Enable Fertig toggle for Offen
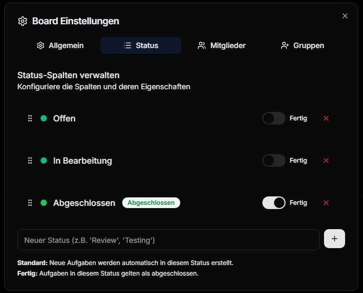The image size is (363, 293). [273, 118]
